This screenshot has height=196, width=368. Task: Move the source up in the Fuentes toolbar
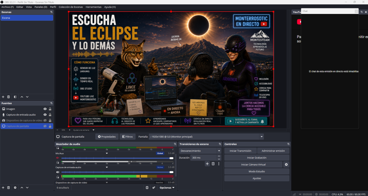22,188
